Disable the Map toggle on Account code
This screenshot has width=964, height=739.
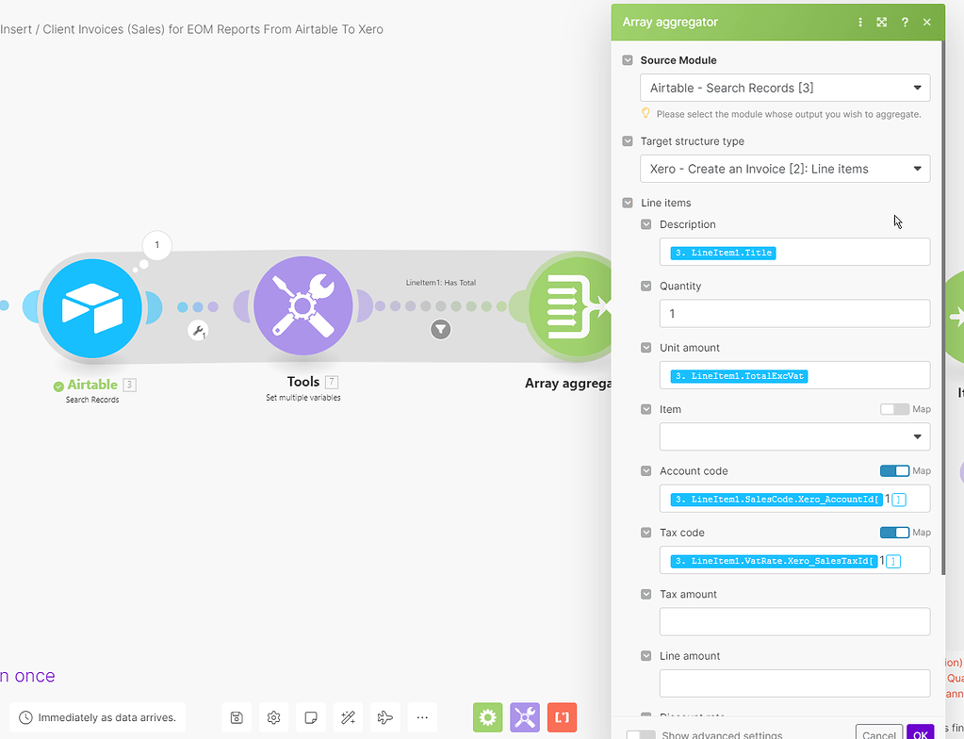click(x=894, y=470)
